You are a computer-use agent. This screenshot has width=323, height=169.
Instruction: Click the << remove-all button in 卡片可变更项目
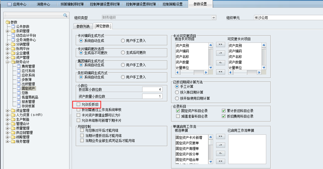[x=220, y=72]
